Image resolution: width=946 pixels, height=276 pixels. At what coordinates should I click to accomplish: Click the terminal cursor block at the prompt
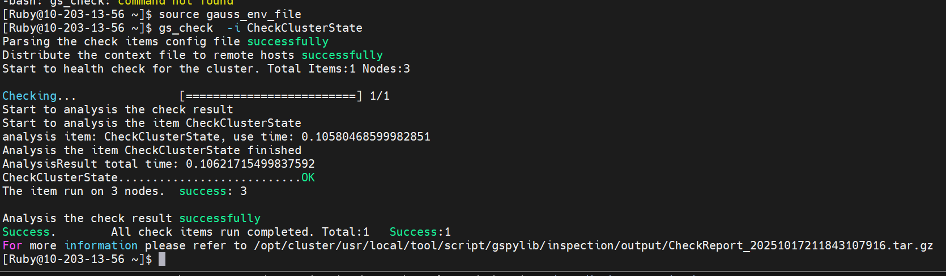click(x=162, y=260)
